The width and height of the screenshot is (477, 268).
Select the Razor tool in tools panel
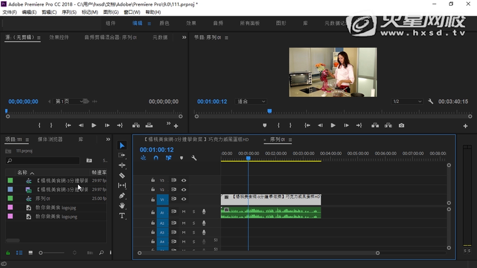pyautogui.click(x=122, y=176)
